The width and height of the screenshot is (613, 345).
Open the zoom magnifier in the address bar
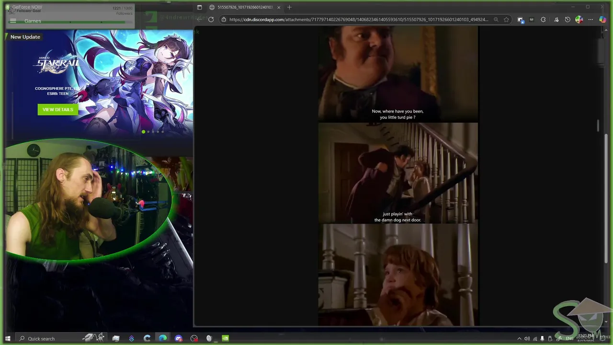point(496,20)
